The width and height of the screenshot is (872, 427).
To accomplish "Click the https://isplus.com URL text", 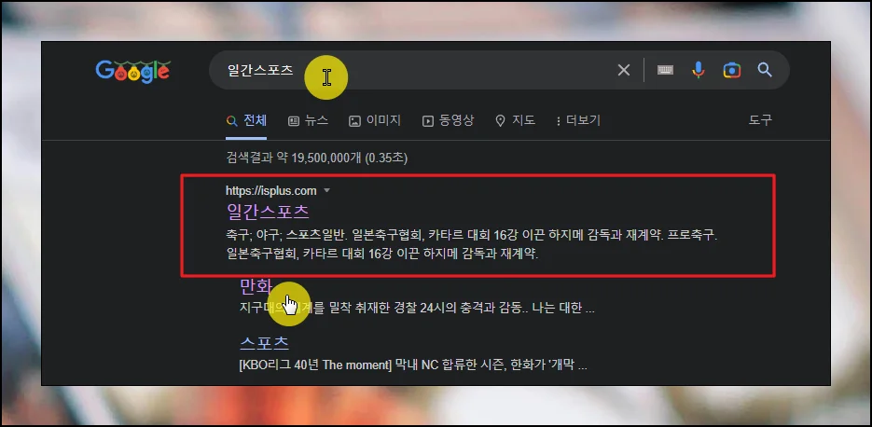I will [x=270, y=191].
